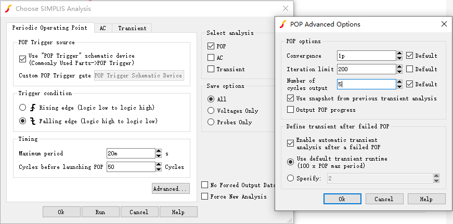Increase Convergence value with up arrow

click(399, 54)
